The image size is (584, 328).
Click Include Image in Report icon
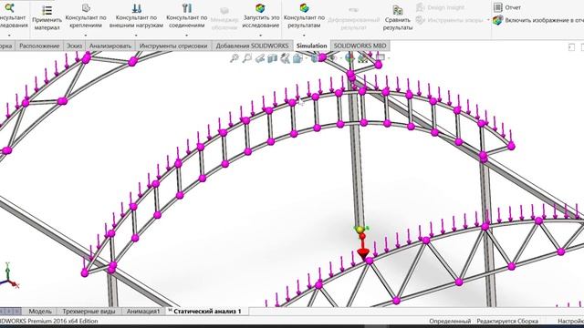498,20
